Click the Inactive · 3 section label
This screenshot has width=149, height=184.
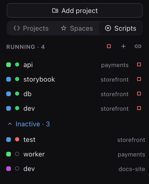click(33, 124)
